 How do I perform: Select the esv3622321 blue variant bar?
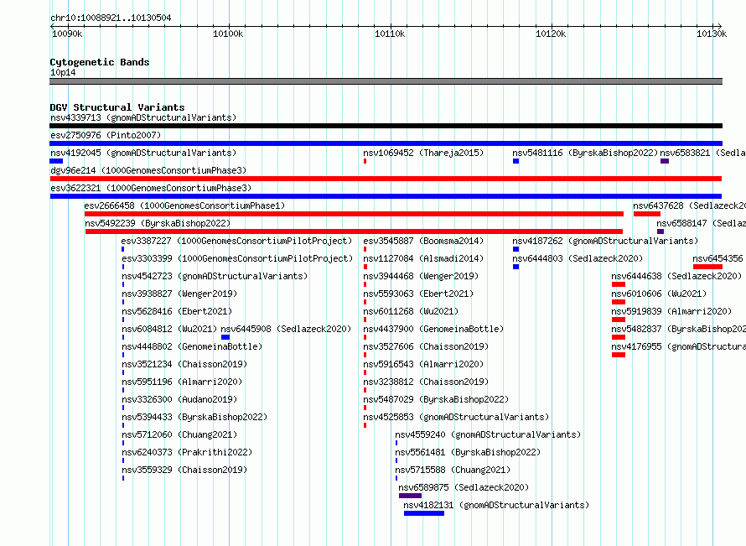[x=386, y=196]
